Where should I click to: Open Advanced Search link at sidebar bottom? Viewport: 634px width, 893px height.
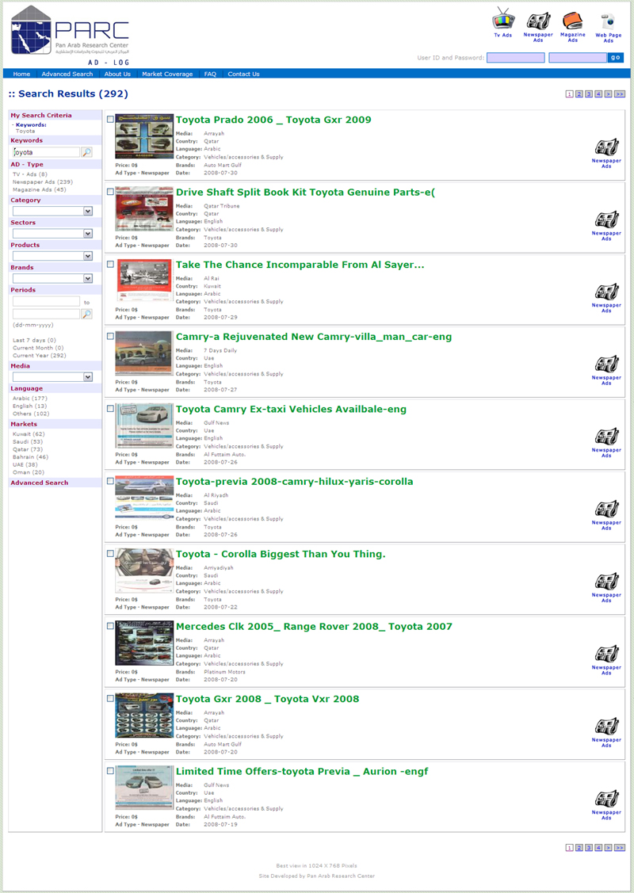tap(40, 483)
